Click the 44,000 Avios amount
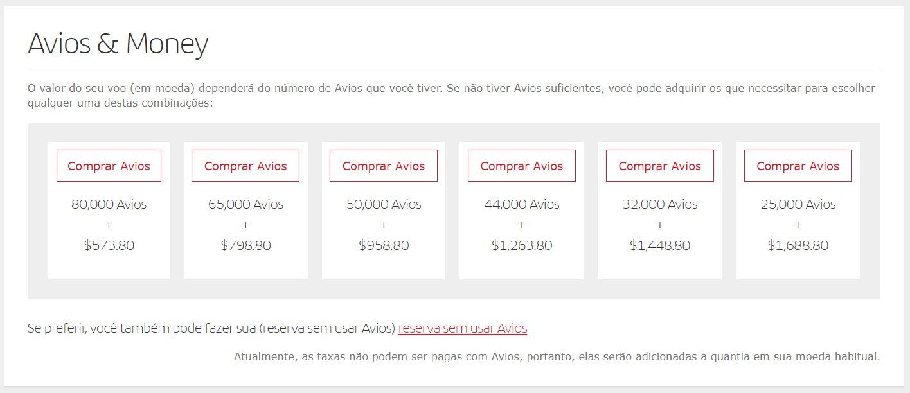 pos(522,204)
